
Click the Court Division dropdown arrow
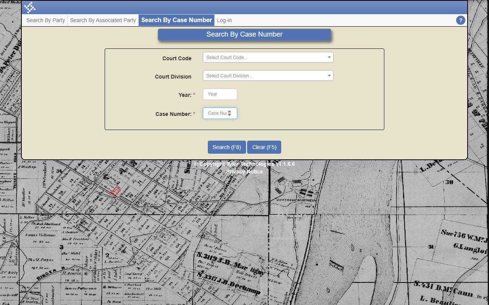point(329,76)
